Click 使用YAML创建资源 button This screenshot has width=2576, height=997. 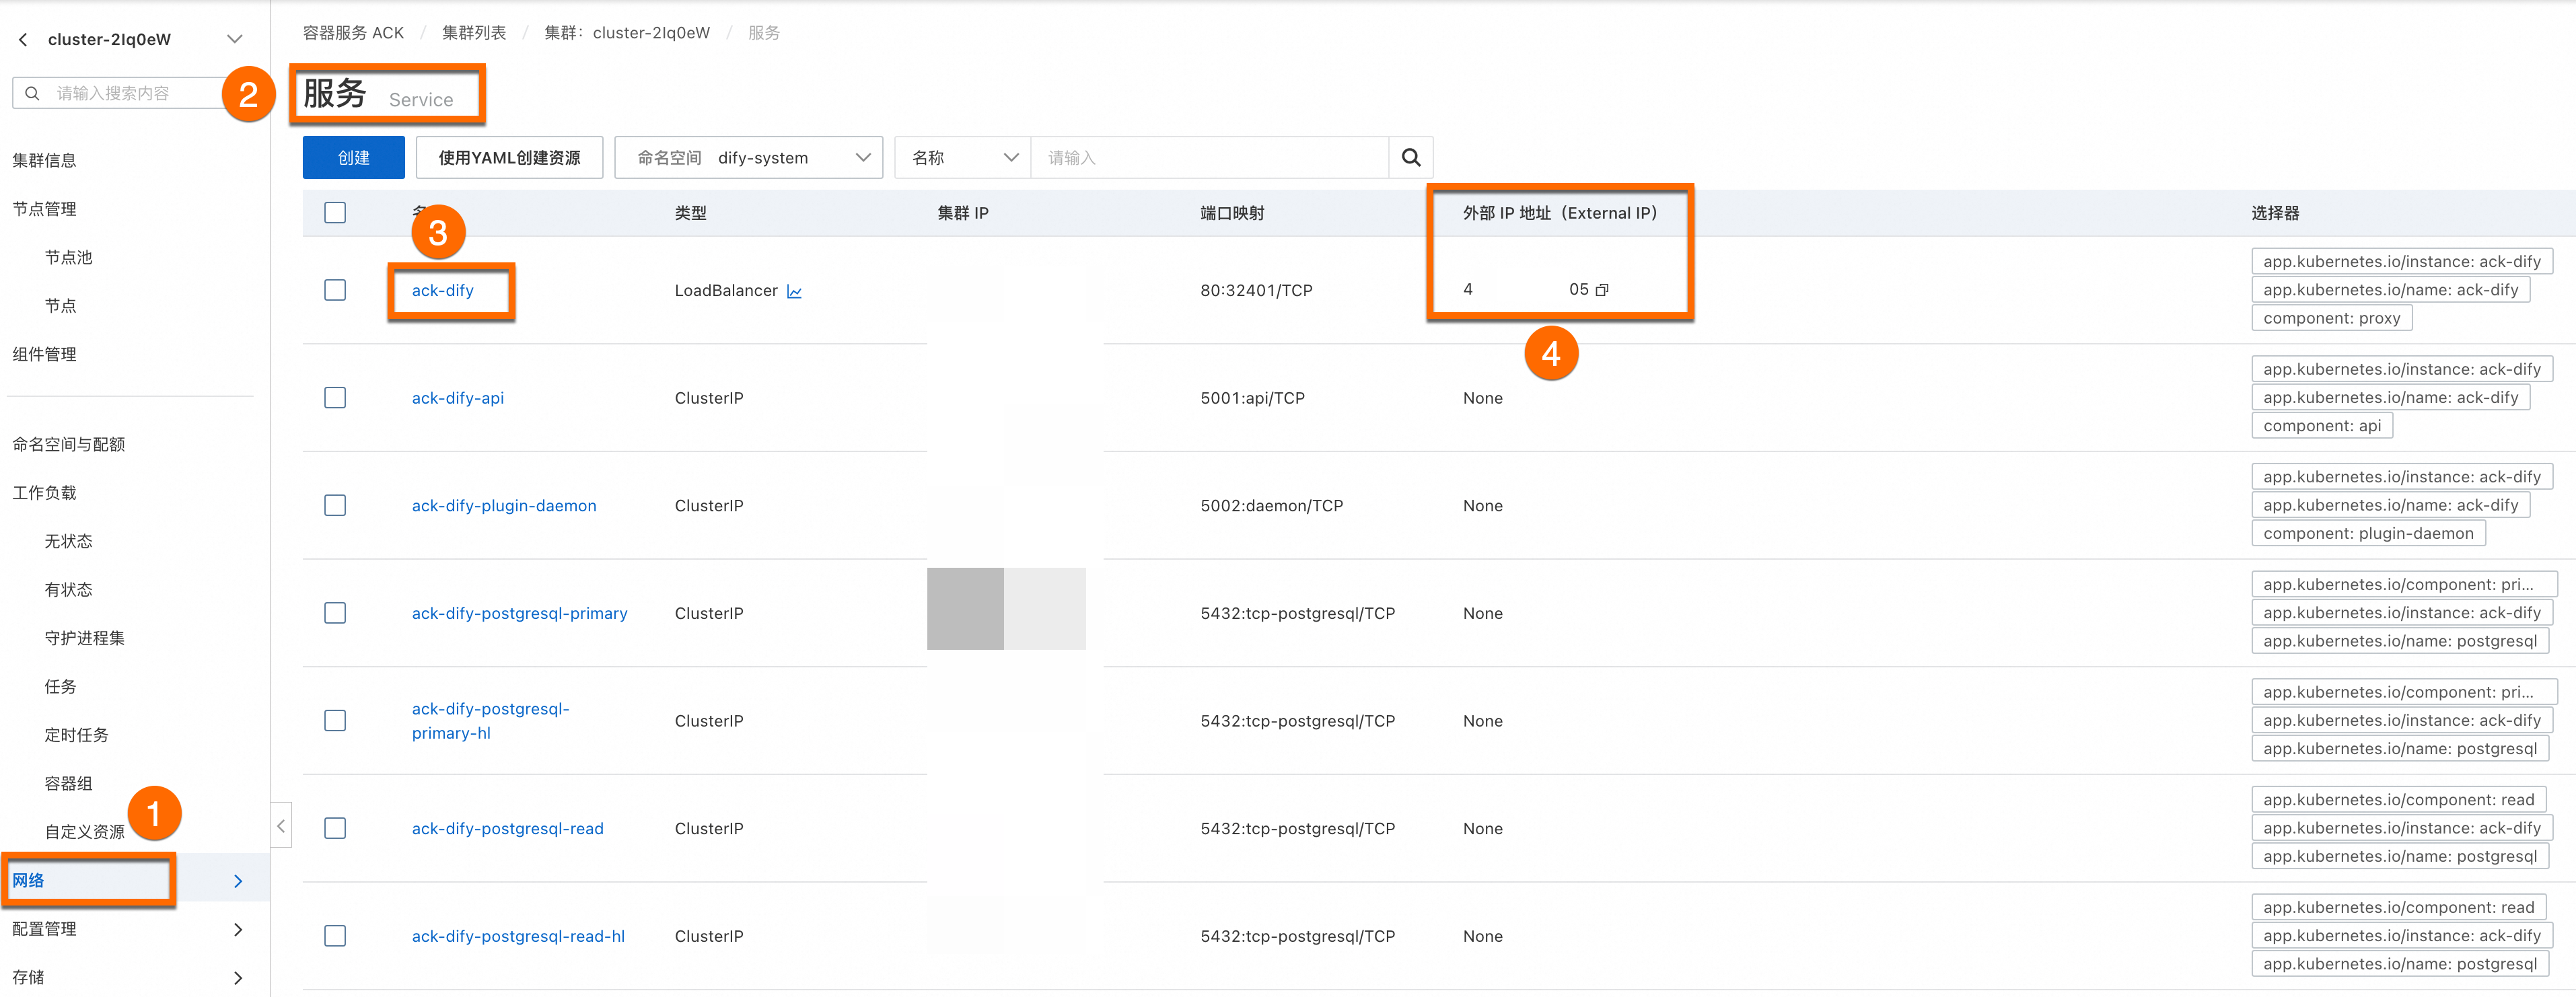click(x=509, y=158)
